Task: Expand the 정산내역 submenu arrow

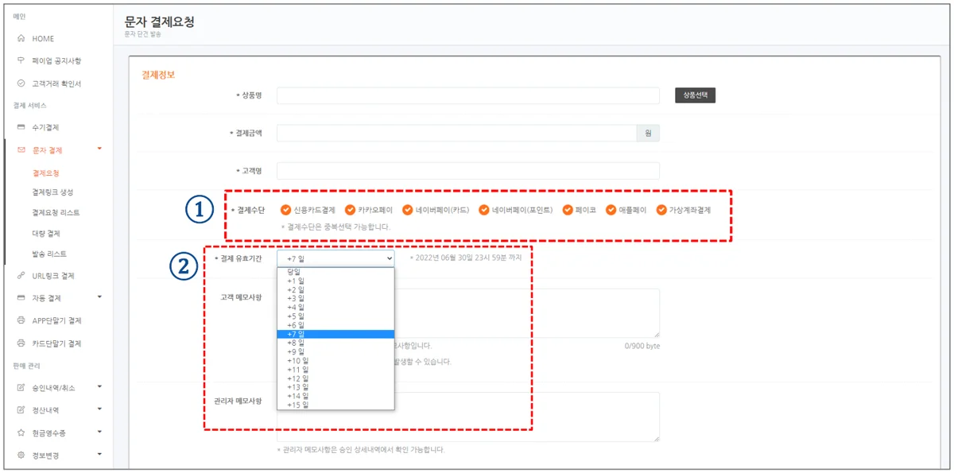Action: point(99,409)
